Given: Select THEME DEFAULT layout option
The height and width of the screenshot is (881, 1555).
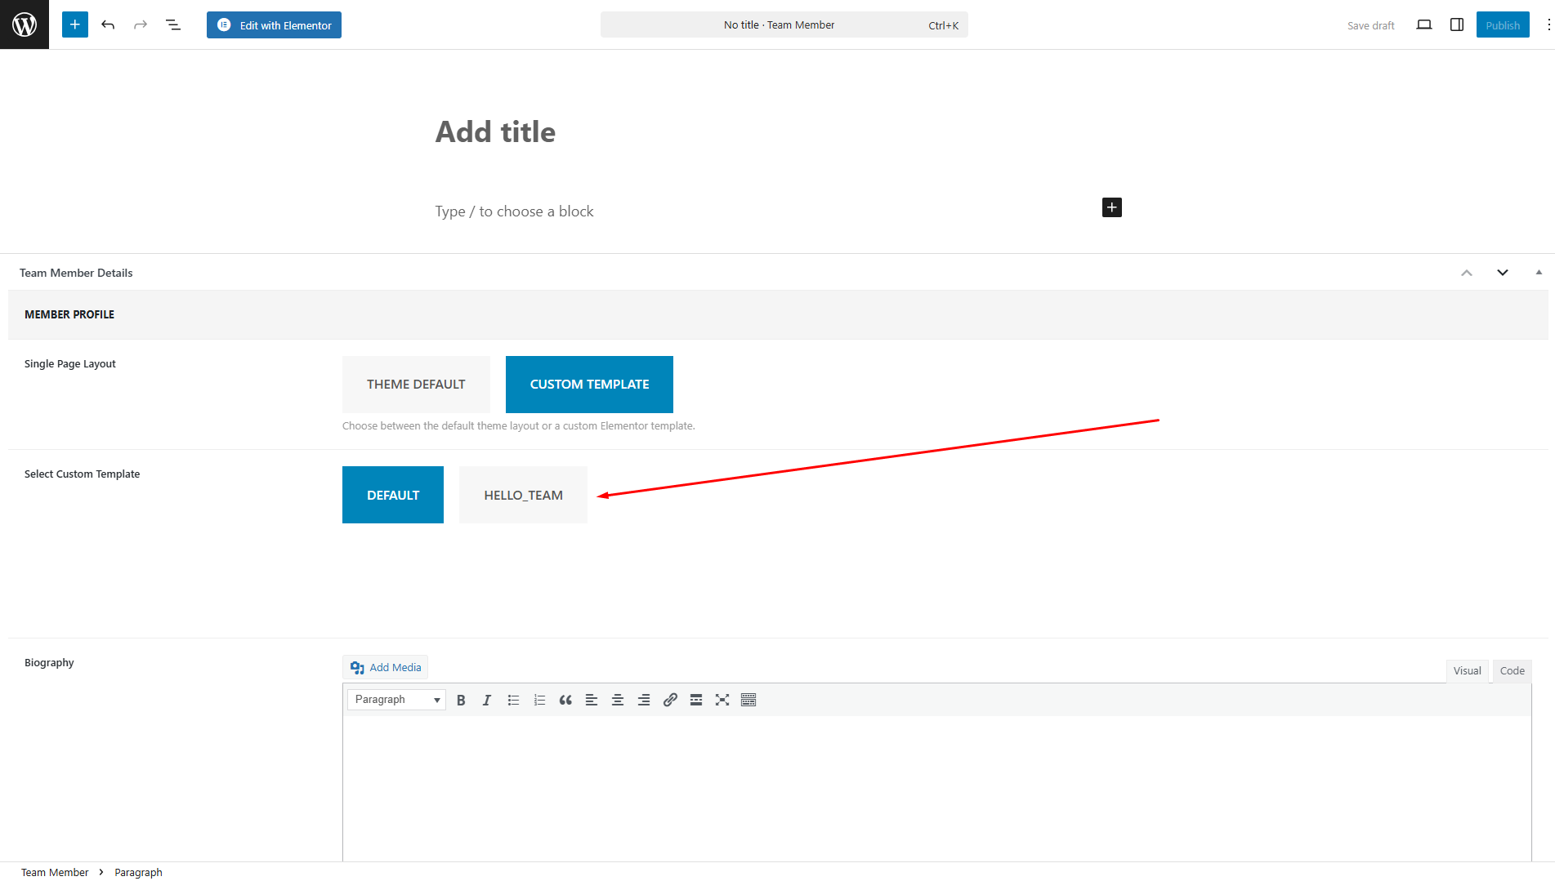Looking at the screenshot, I should [x=416, y=385].
